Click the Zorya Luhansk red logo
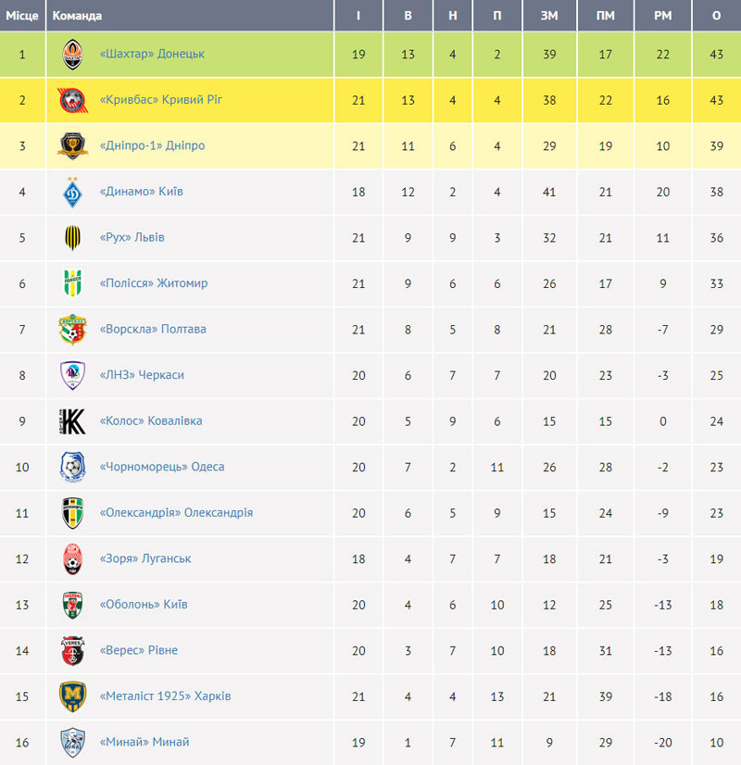 pos(72,558)
